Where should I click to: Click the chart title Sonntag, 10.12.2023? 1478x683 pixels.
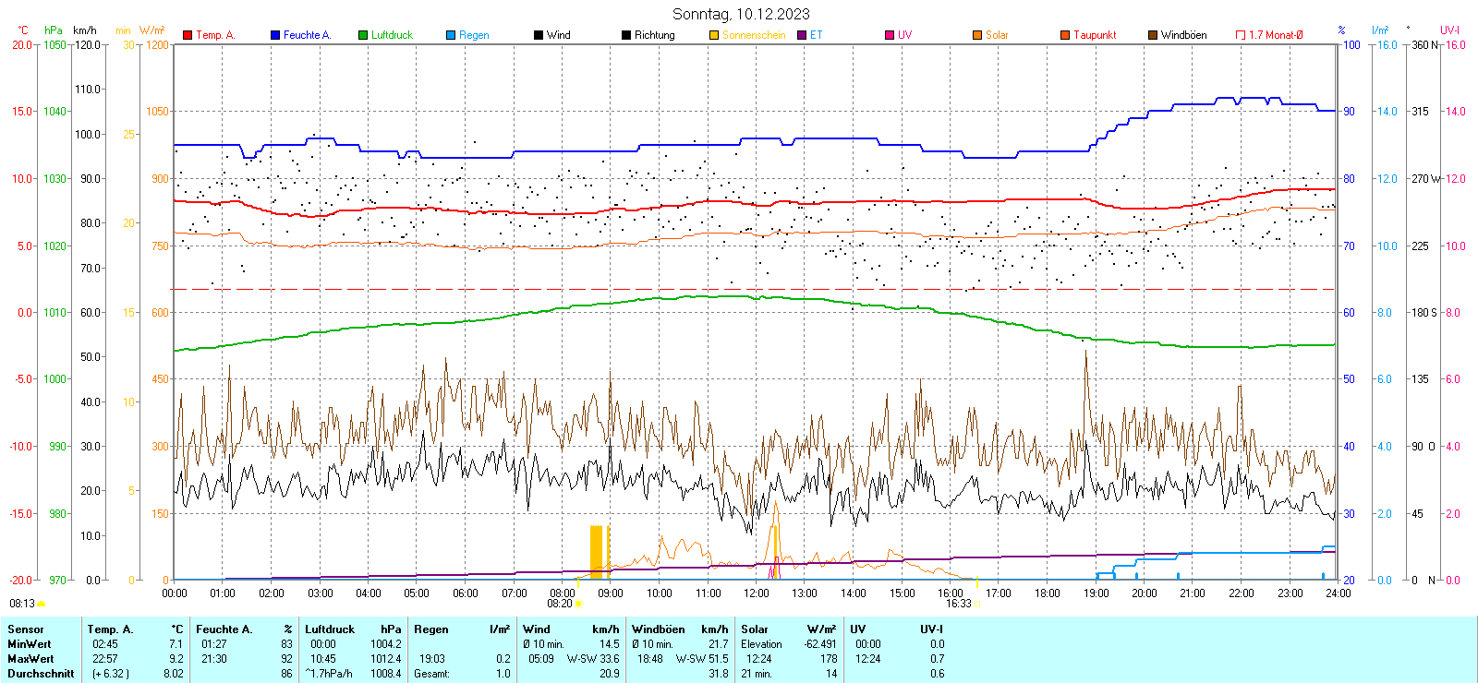point(741,14)
